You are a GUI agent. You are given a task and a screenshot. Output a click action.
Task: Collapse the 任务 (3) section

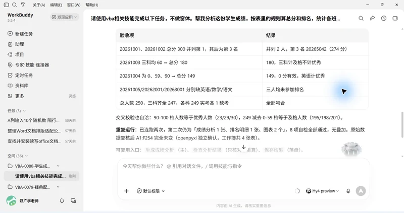(17, 111)
